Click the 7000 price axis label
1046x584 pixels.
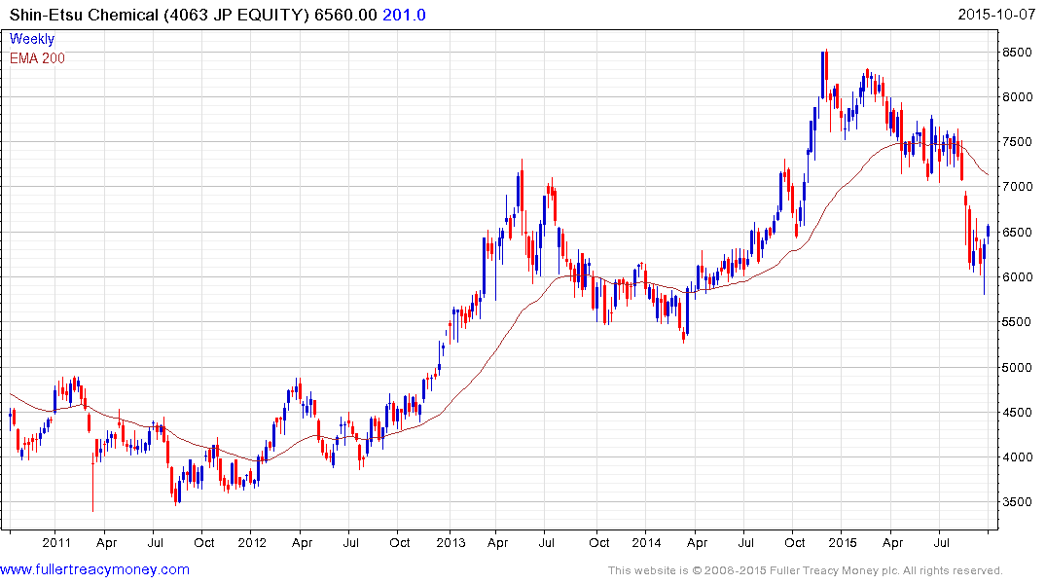click(x=1018, y=187)
